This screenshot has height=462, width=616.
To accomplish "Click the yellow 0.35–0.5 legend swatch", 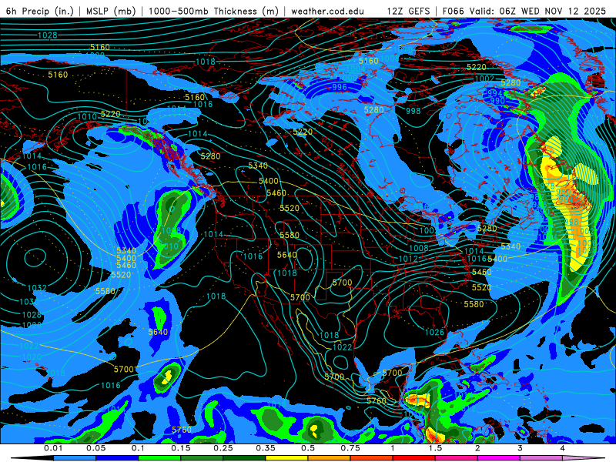I will (x=286, y=458).
